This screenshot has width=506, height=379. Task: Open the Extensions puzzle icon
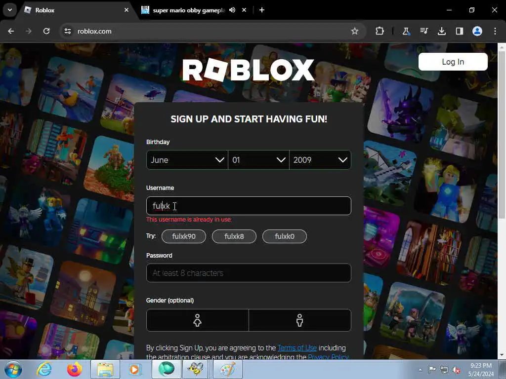pyautogui.click(x=380, y=31)
